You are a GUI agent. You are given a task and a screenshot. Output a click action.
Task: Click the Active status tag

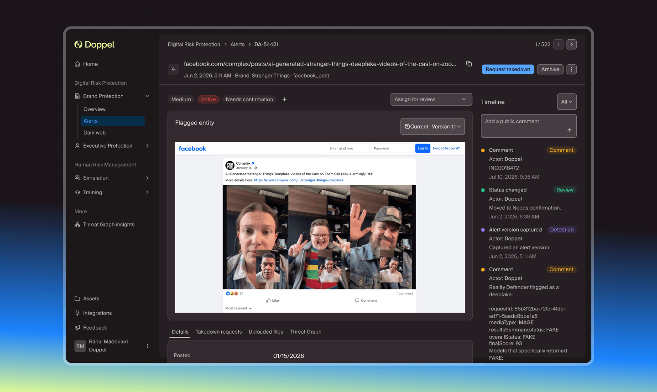point(209,99)
